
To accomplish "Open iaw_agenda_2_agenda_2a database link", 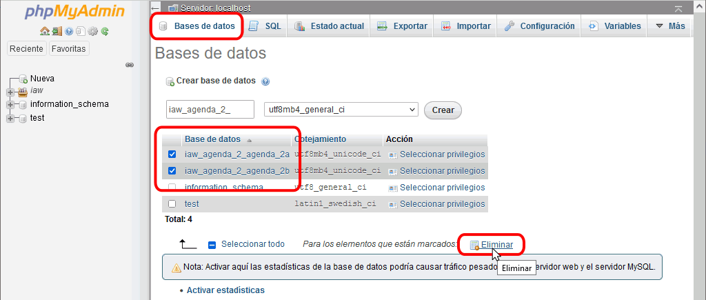I will (x=237, y=154).
